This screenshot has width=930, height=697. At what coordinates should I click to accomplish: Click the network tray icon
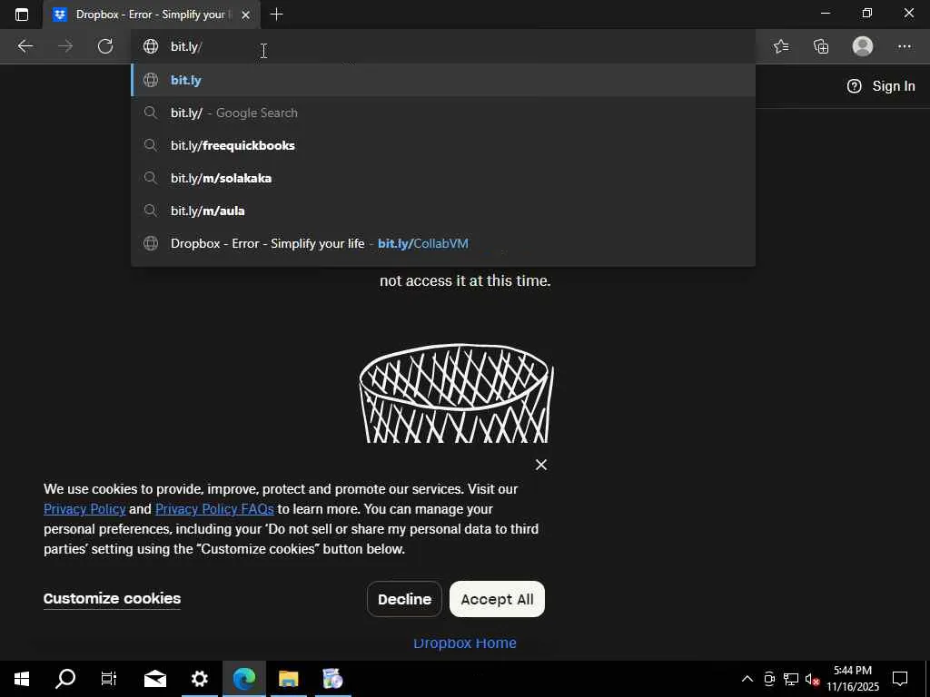pos(791,679)
